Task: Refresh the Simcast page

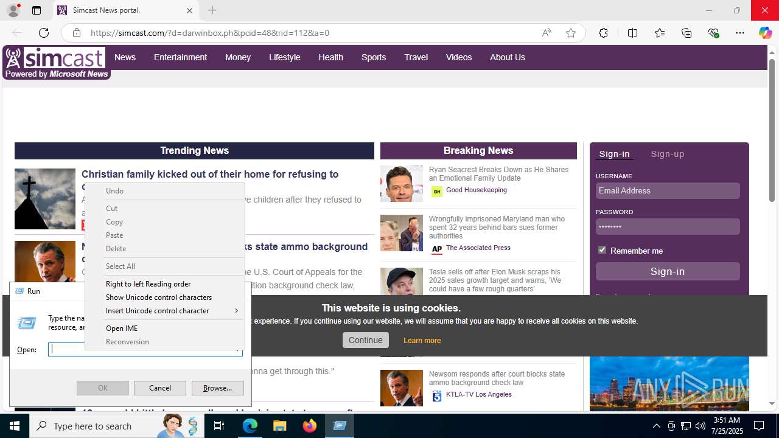Action: tap(44, 33)
